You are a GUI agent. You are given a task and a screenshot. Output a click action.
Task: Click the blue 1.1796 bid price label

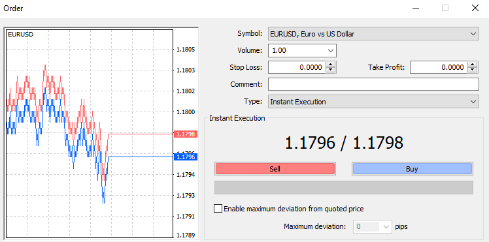click(185, 157)
